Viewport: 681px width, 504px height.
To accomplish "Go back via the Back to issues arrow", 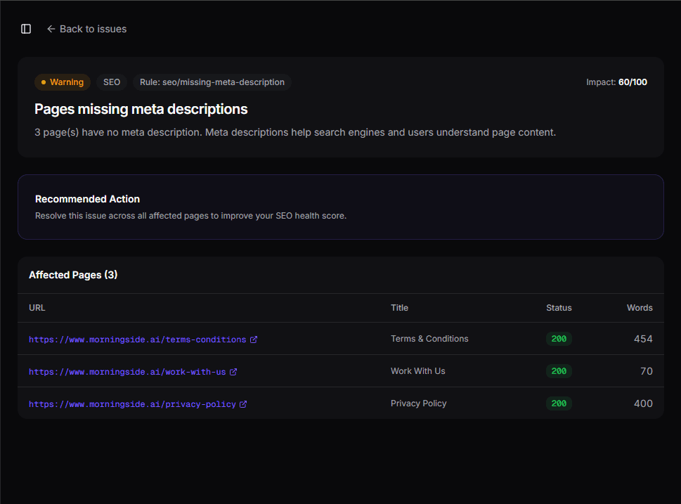I will click(x=51, y=29).
